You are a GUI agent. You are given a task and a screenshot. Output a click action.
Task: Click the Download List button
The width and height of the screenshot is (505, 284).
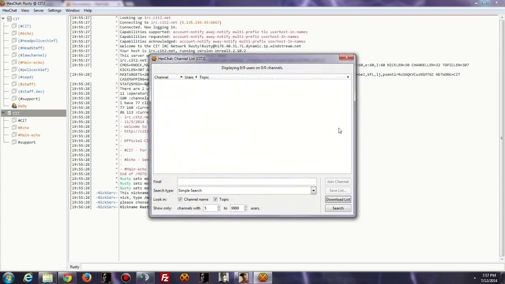click(338, 200)
